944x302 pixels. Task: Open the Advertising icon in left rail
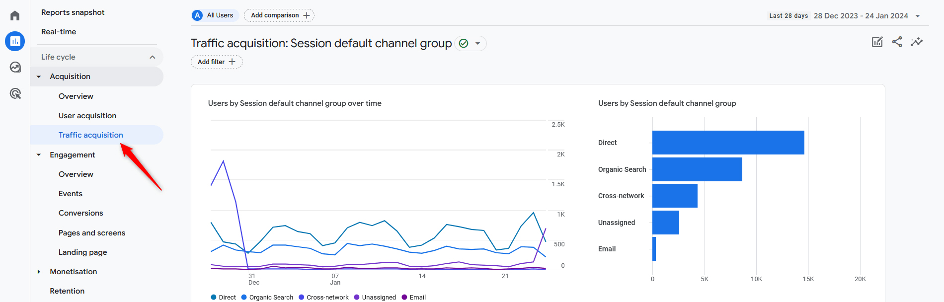(15, 93)
